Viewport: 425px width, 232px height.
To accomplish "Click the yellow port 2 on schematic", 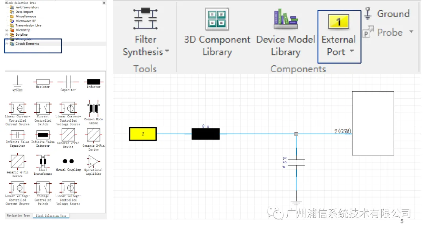I will (143, 134).
